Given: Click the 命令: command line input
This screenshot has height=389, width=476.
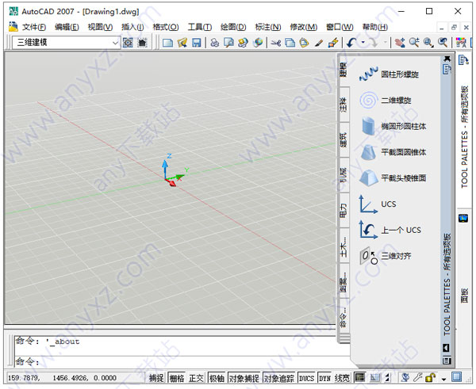Looking at the screenshot, I should coord(182,361).
